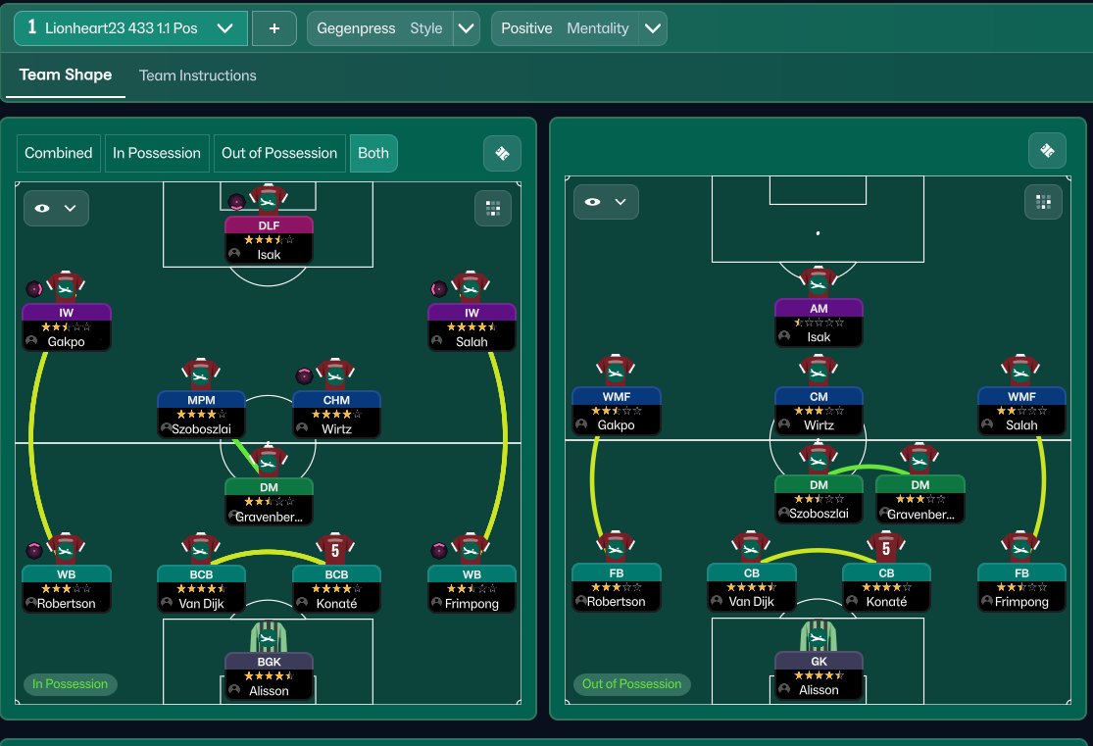Select Isak's DLF role card

click(x=269, y=240)
